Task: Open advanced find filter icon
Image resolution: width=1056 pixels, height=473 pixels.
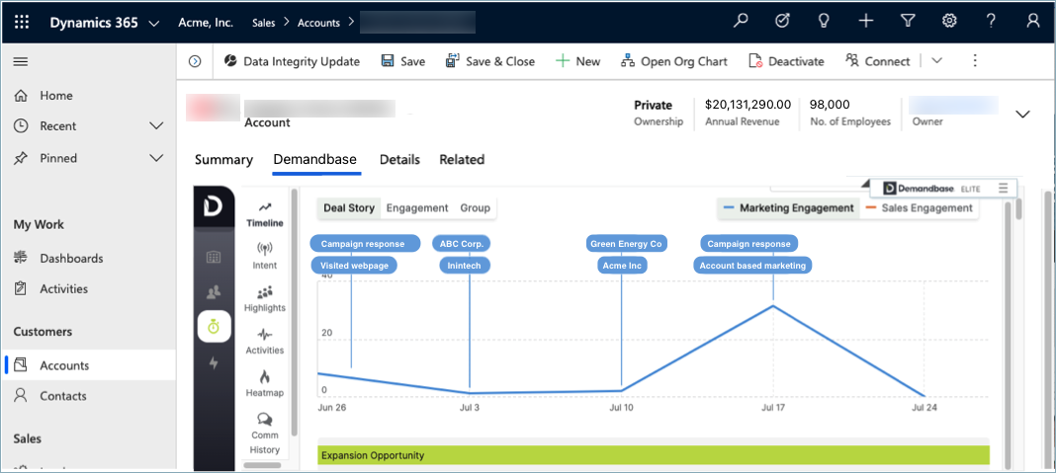Action: [x=907, y=21]
